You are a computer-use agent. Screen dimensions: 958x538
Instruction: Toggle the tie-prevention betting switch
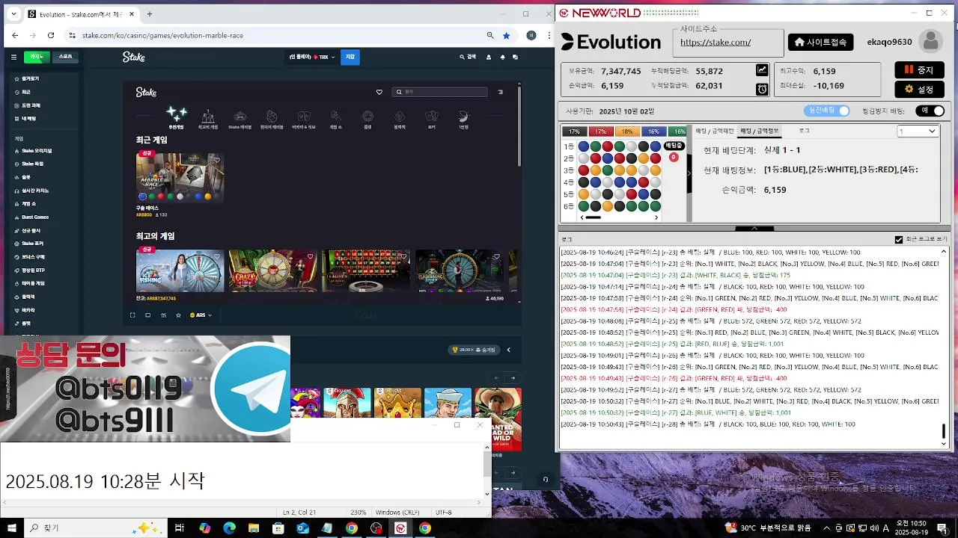click(x=929, y=111)
